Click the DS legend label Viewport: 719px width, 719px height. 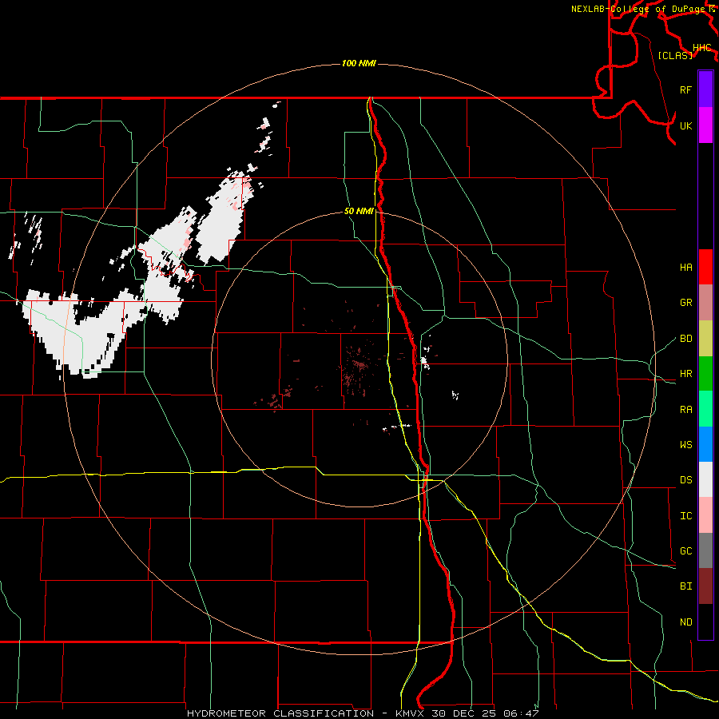pos(685,480)
